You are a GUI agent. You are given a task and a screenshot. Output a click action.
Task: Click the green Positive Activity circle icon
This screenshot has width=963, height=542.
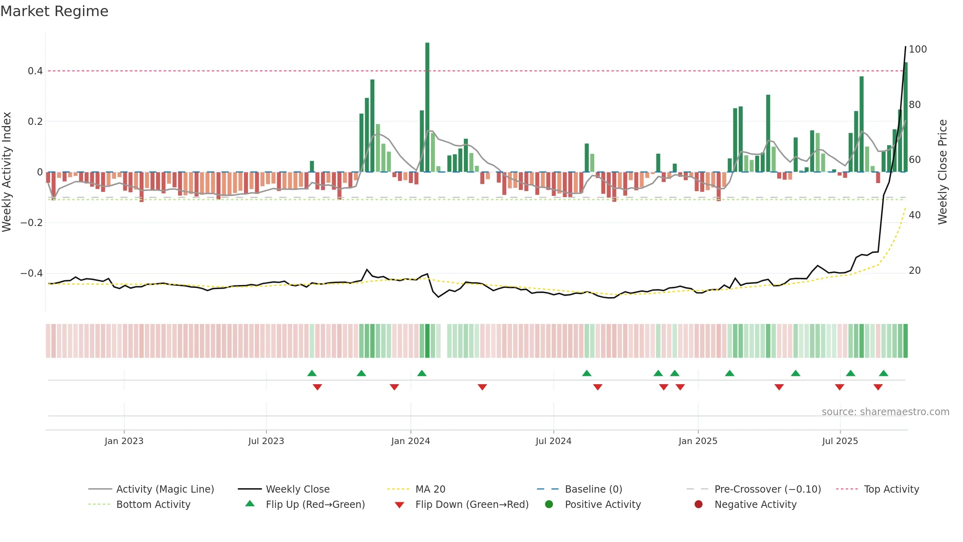pos(549,504)
